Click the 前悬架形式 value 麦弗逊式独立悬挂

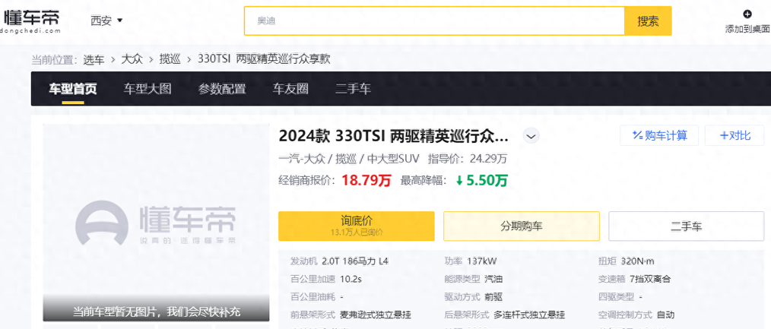pyautogui.click(x=375, y=315)
